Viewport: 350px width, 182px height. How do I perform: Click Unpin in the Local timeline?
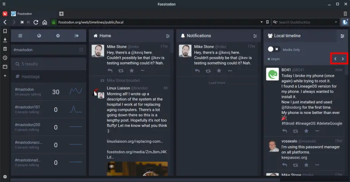click(274, 59)
